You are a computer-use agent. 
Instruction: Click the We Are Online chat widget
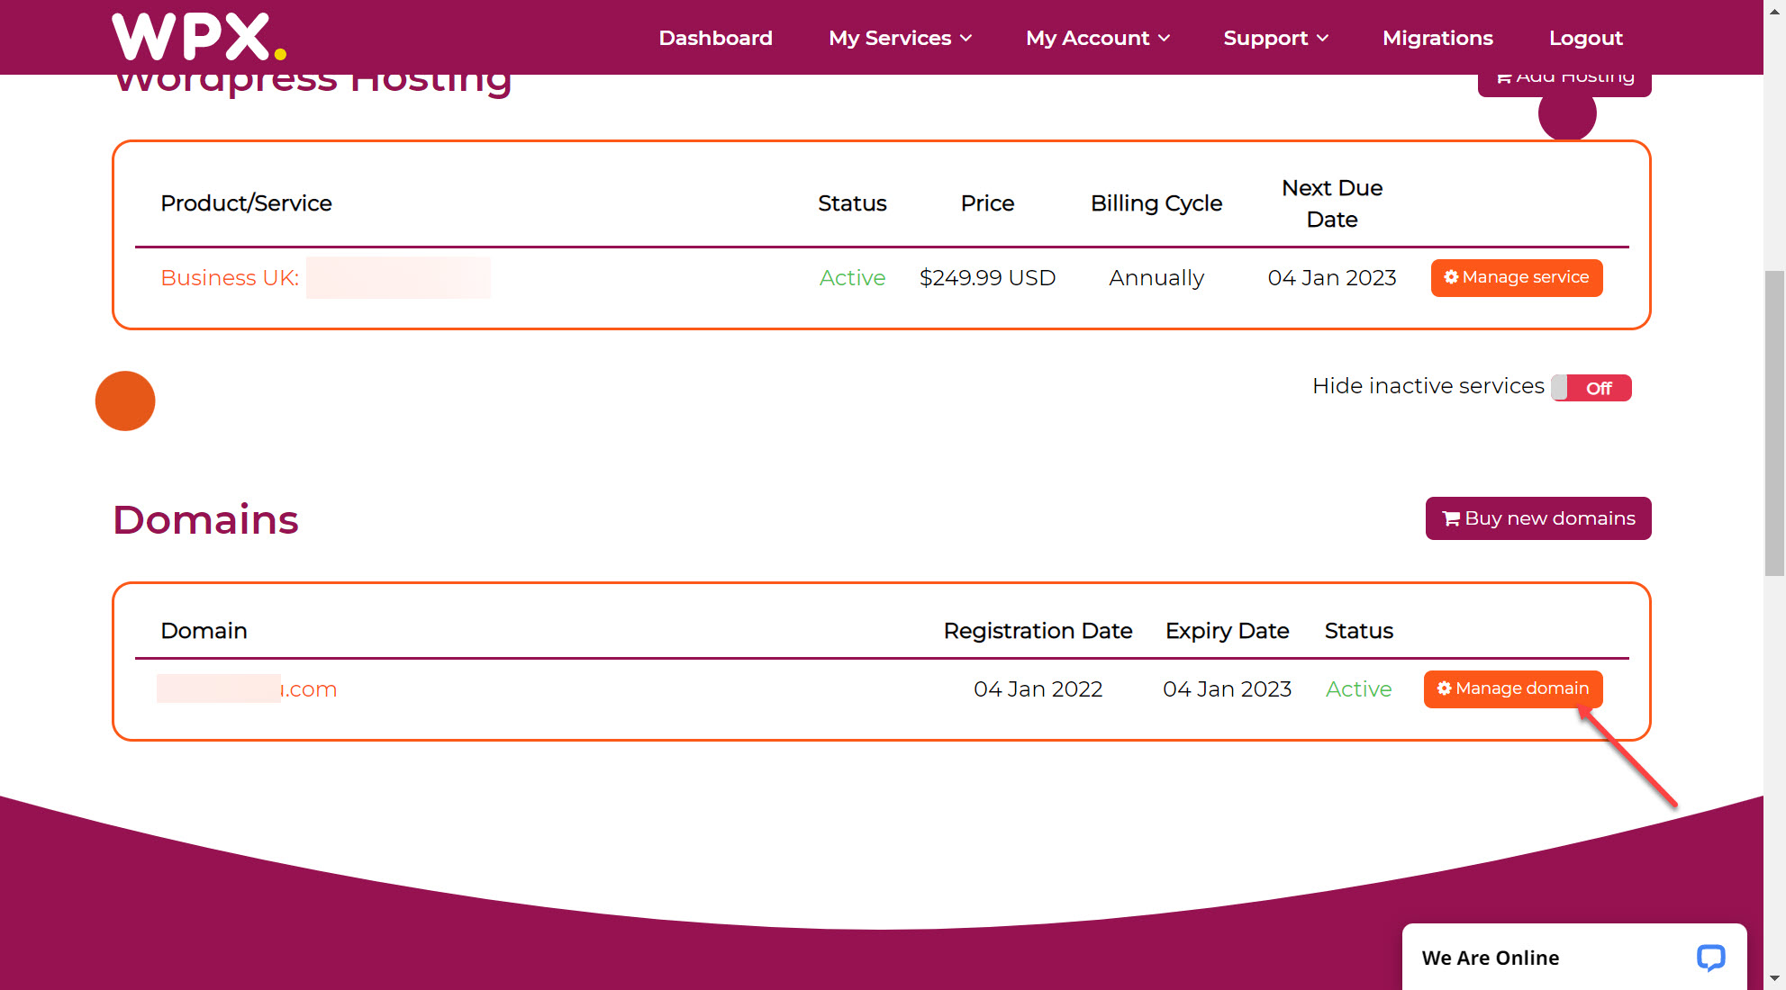pyautogui.click(x=1491, y=958)
